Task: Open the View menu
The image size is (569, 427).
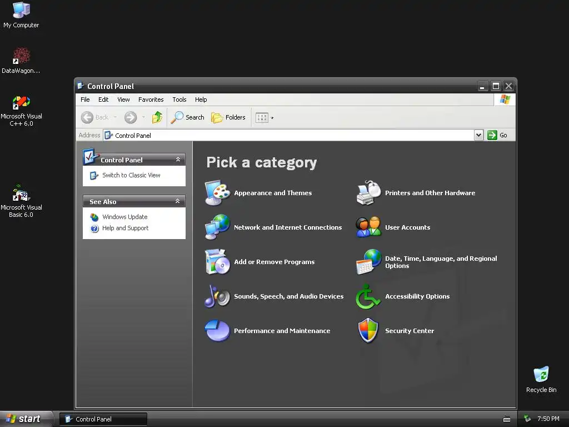Action: [x=123, y=100]
